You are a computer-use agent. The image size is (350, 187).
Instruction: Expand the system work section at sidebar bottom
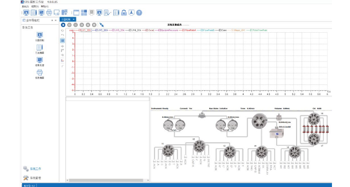(32, 168)
